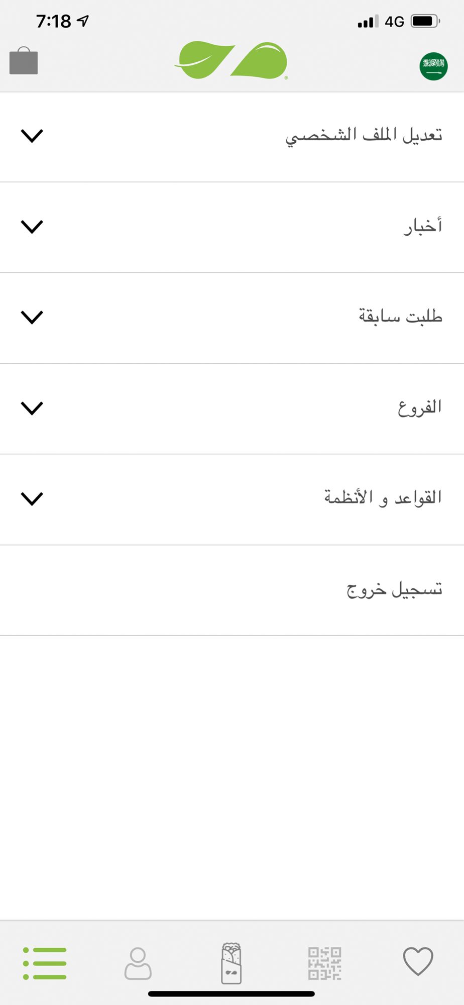
Task: Open the heart favorites tab
Action: tap(418, 961)
